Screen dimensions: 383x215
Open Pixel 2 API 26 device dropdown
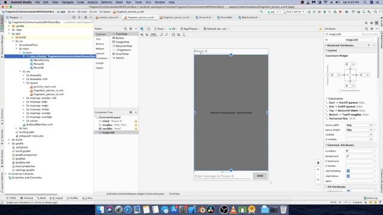coord(293,12)
